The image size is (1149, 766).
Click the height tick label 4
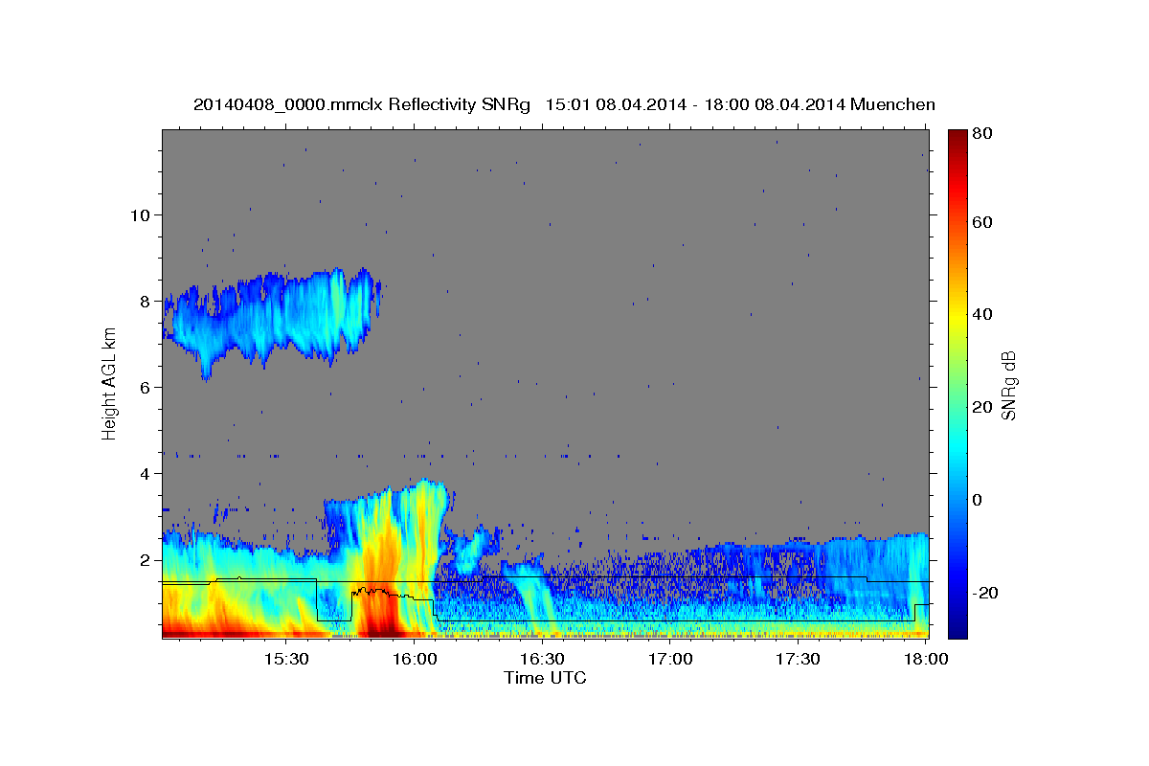146,473
